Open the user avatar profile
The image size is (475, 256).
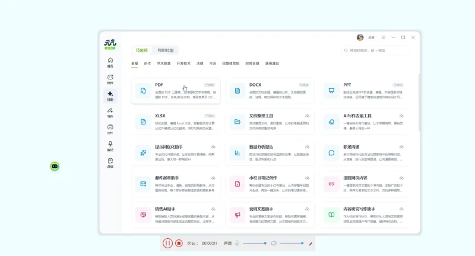(360, 37)
